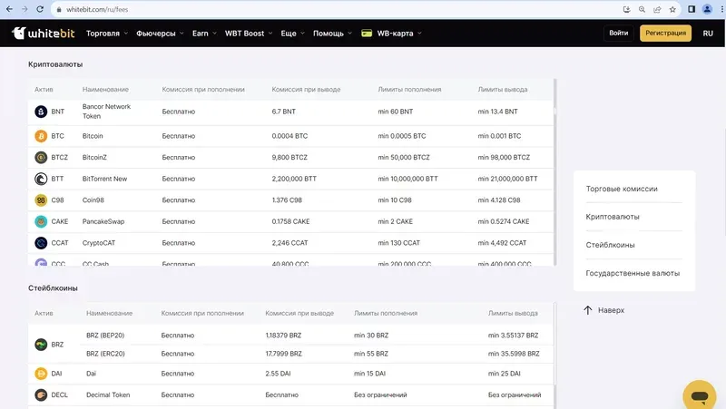This screenshot has height=409, width=726.
Task: Click the DECL coin icon
Action: [41, 394]
